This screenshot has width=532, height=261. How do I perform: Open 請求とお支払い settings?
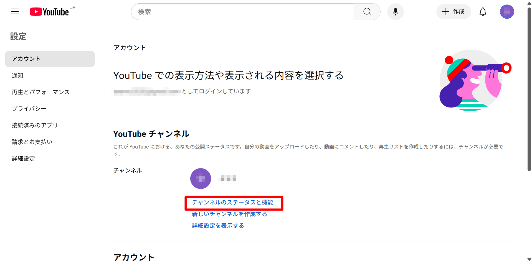(32, 142)
